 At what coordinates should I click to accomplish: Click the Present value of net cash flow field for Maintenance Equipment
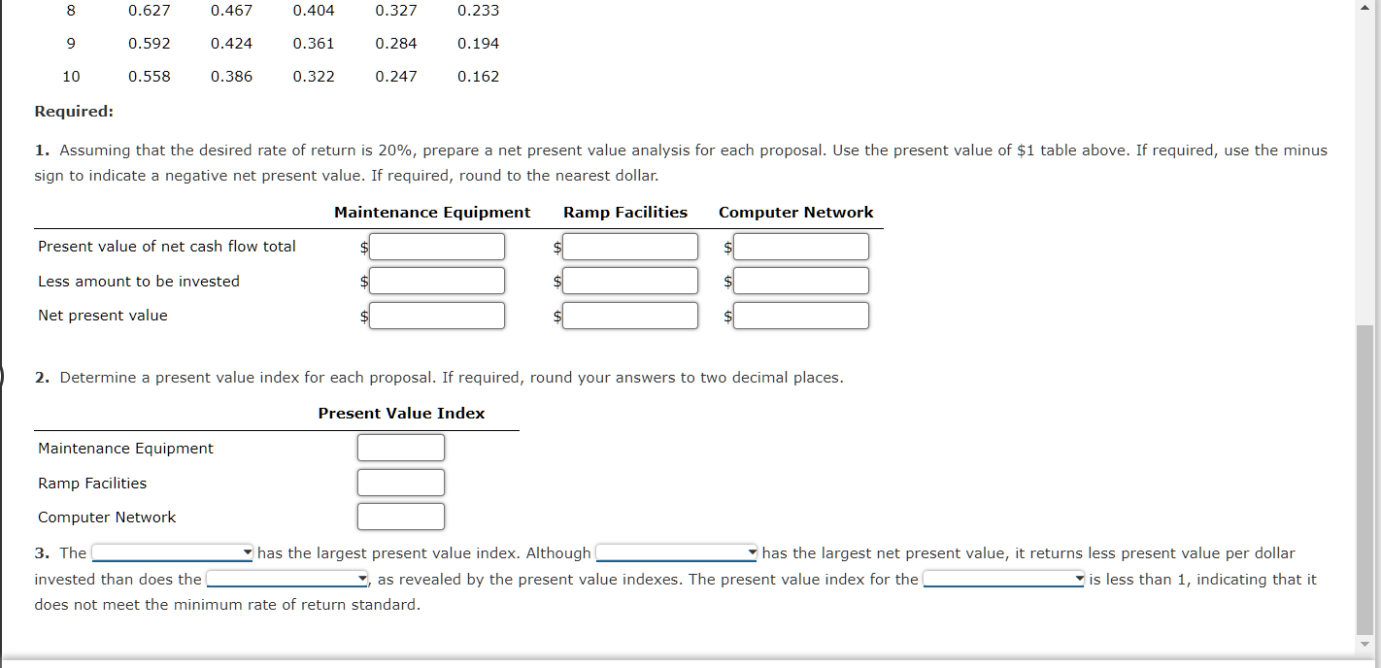tap(436, 246)
